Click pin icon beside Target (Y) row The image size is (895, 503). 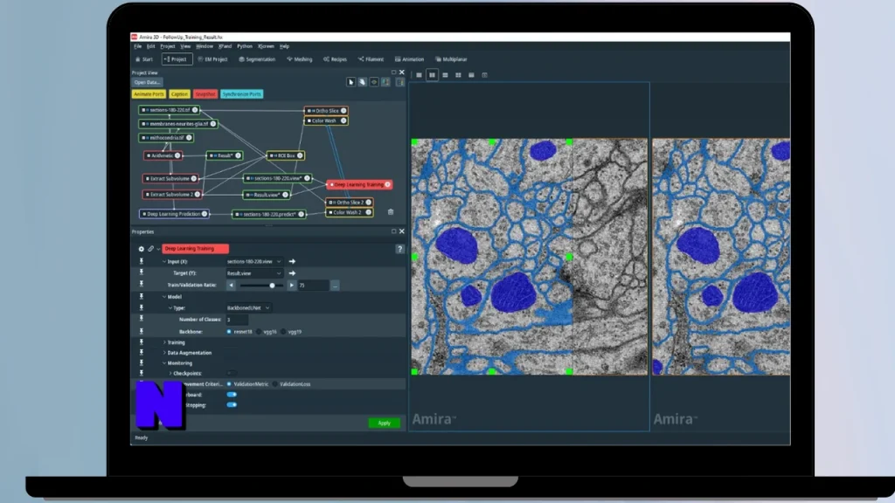point(142,272)
